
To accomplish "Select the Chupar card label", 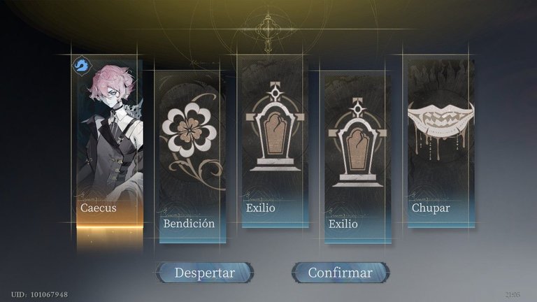I will pyautogui.click(x=431, y=208).
